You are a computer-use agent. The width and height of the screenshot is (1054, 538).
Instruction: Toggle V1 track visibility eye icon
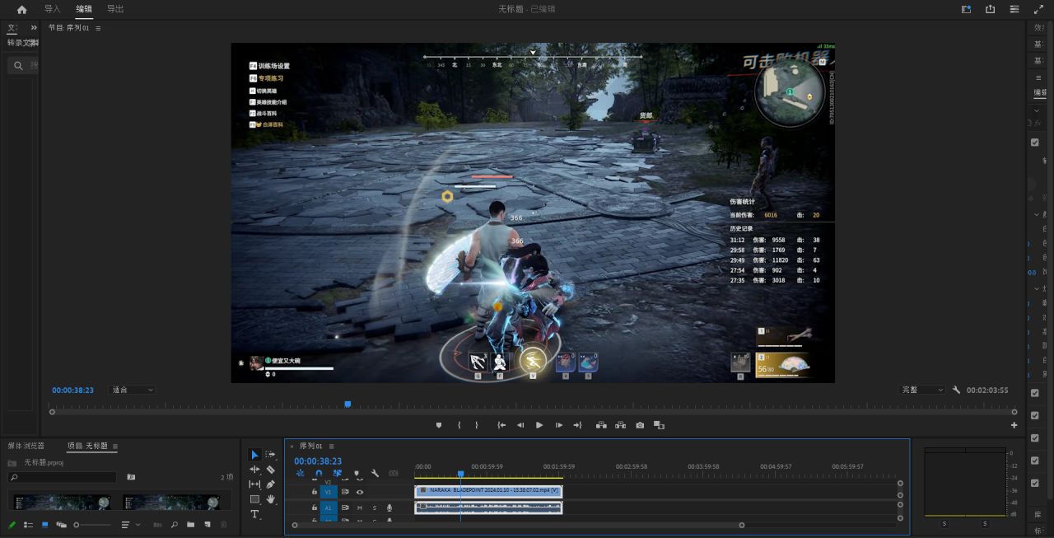[360, 492]
